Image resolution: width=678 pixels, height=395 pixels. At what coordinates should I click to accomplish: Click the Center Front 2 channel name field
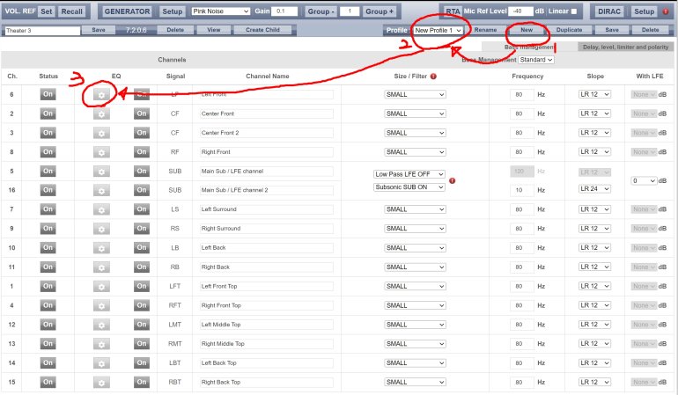266,133
